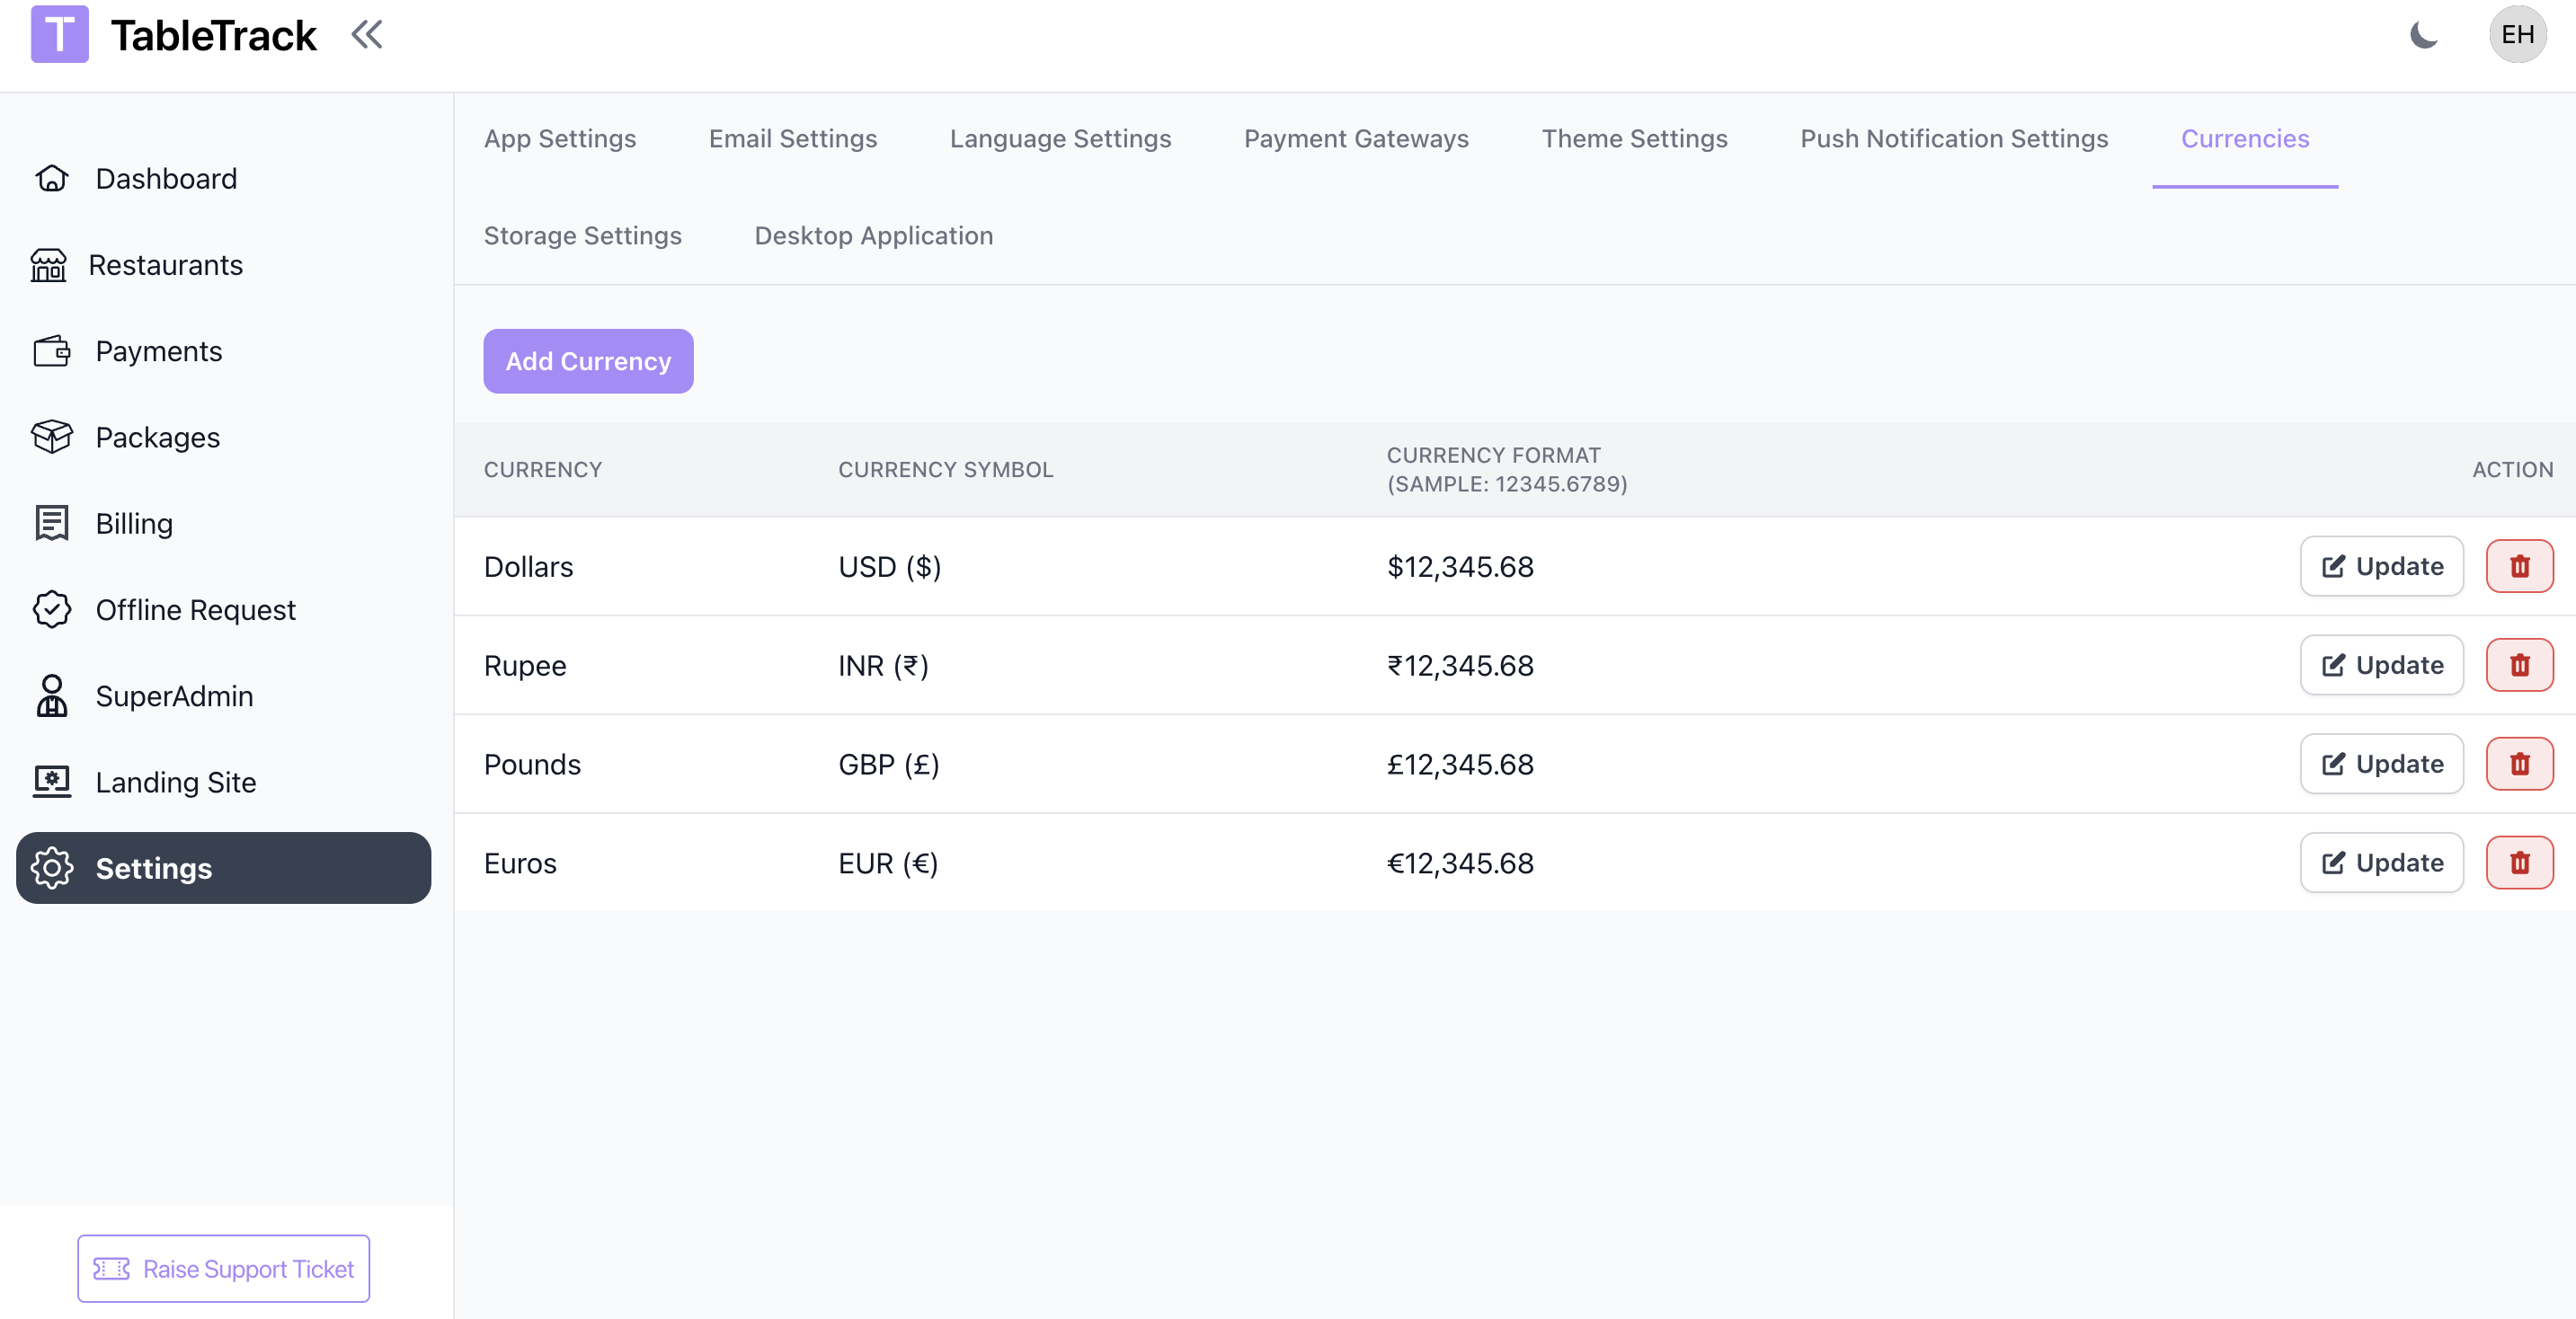Update the Rupee currency entry

coord(2380,665)
